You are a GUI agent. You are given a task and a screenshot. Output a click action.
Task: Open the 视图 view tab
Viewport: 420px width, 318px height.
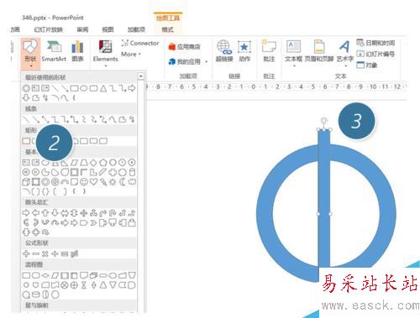coord(108,29)
